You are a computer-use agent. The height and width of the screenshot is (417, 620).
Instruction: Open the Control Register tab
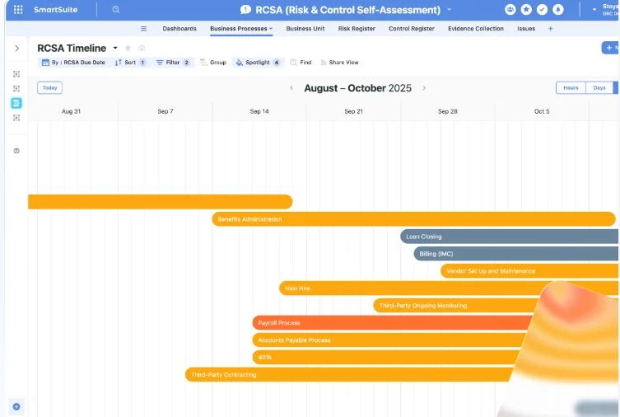tap(411, 29)
